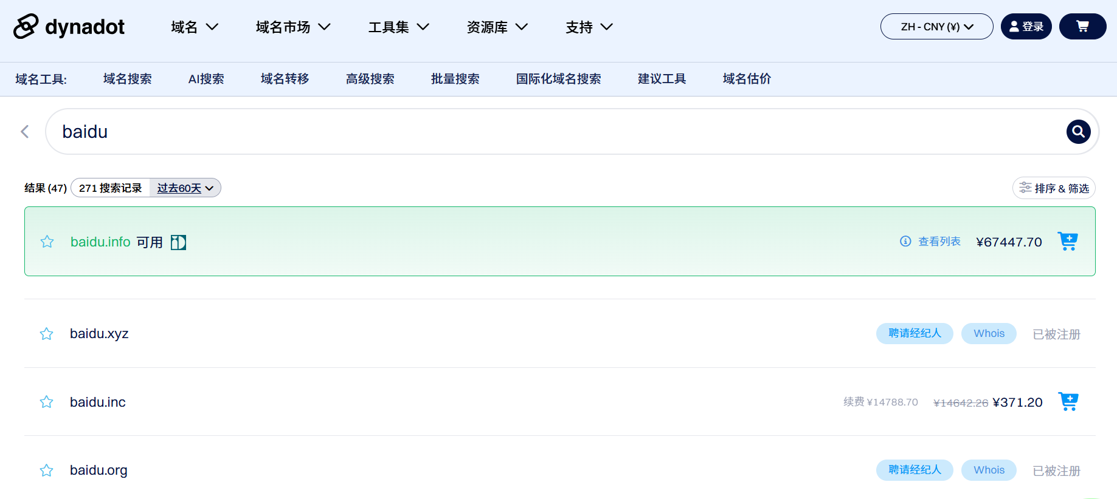Click marketplace icon next to baidu.info
The width and height of the screenshot is (1117, 499).
pos(178,242)
